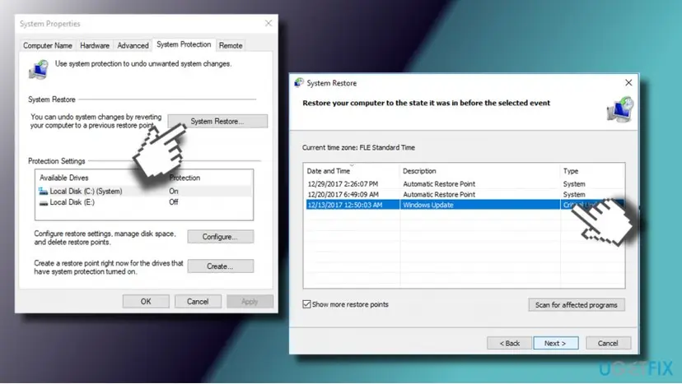682x384 pixels.
Task: Click the Available Drives column header
Action: click(x=64, y=178)
